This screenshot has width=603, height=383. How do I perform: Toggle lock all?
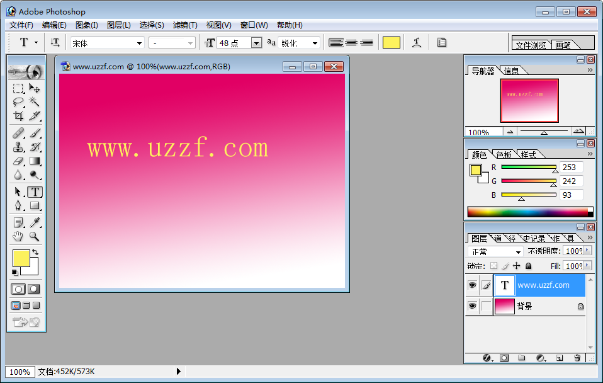(528, 266)
